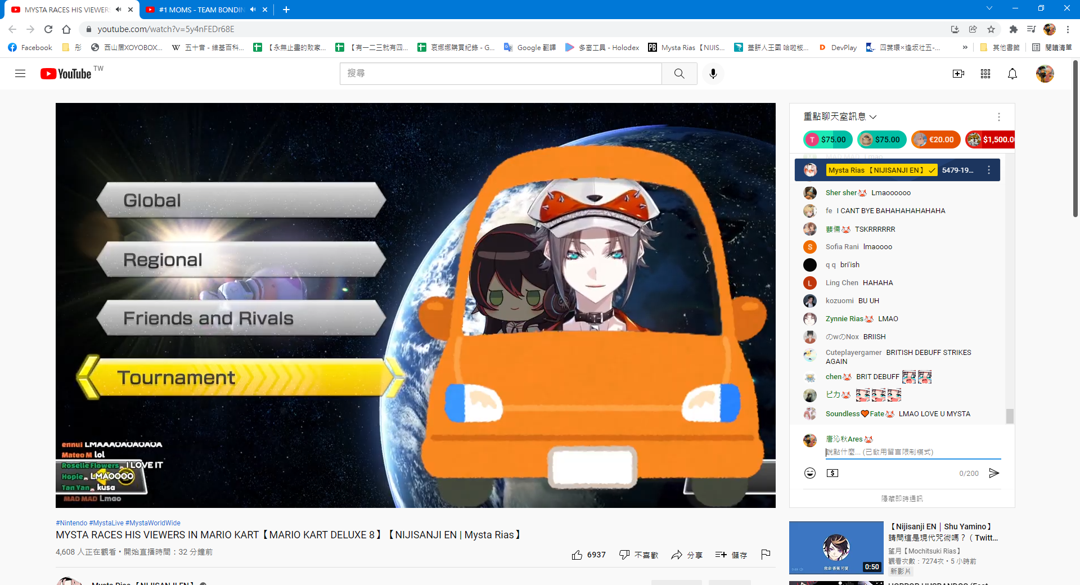Go back in browser history

pos(12,29)
